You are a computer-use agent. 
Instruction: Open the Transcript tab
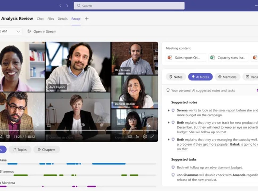point(250,77)
